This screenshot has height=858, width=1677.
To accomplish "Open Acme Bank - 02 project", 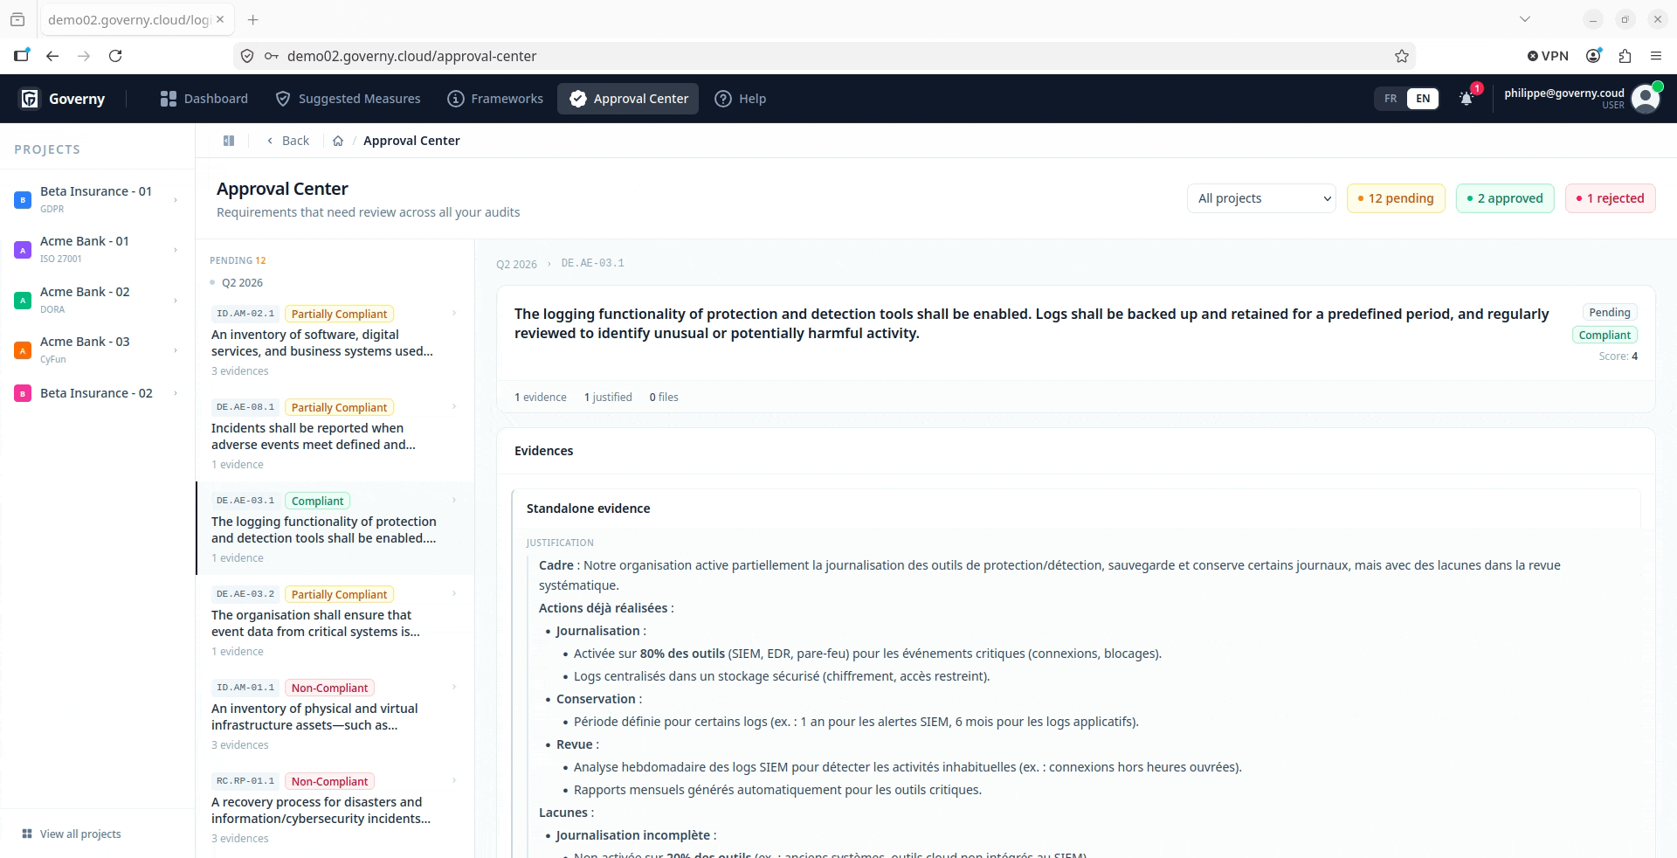I will (x=96, y=300).
